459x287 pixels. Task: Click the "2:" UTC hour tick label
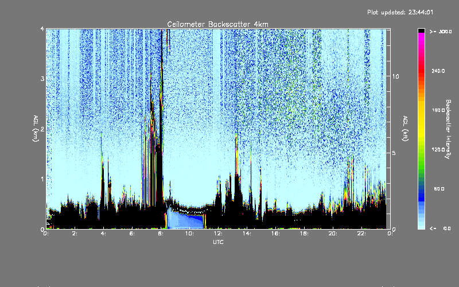tap(75, 234)
